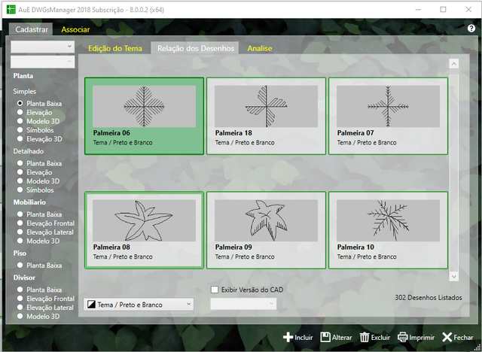Click the AuE app icon in title bar
This screenshot has width=482, height=352.
pos(9,9)
